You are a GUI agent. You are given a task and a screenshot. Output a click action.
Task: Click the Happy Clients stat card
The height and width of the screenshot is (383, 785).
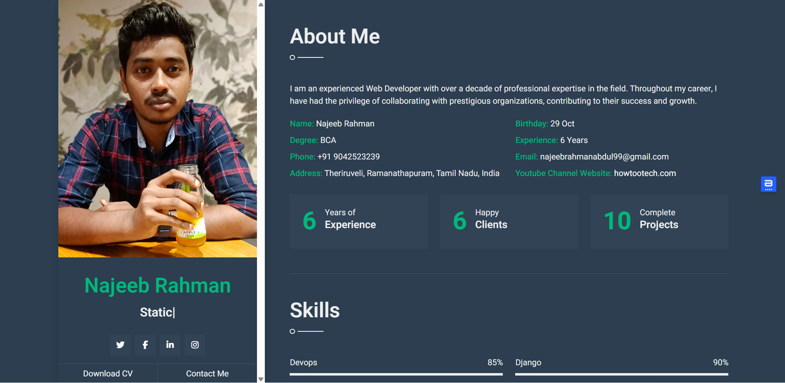coord(509,221)
